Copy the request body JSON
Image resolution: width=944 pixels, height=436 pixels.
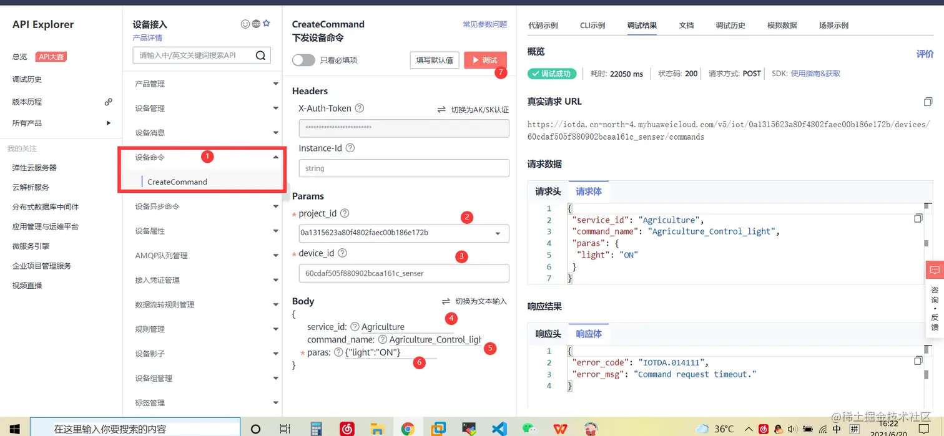coord(918,218)
